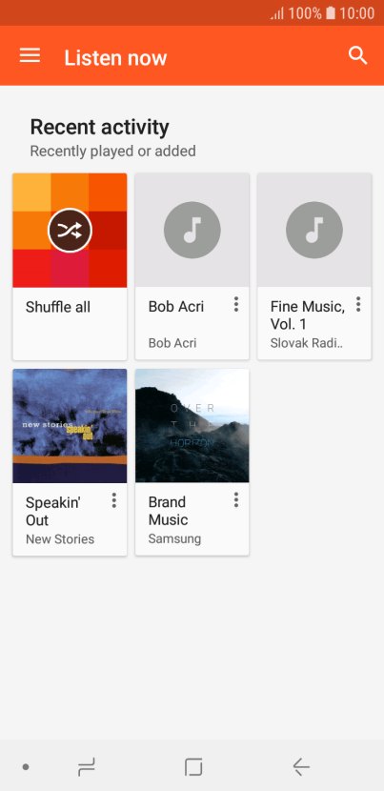384x791 pixels.
Task: Open the hamburger navigation menu
Action: (x=30, y=55)
